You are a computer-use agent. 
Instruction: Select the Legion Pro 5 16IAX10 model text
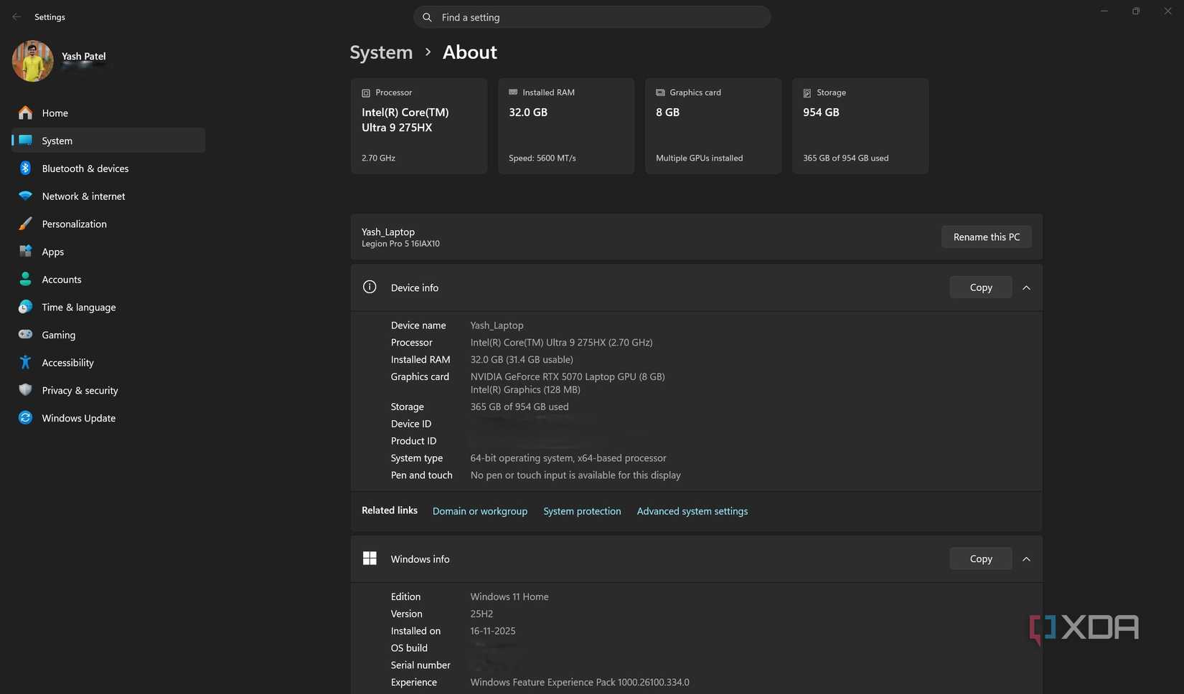[x=400, y=244]
